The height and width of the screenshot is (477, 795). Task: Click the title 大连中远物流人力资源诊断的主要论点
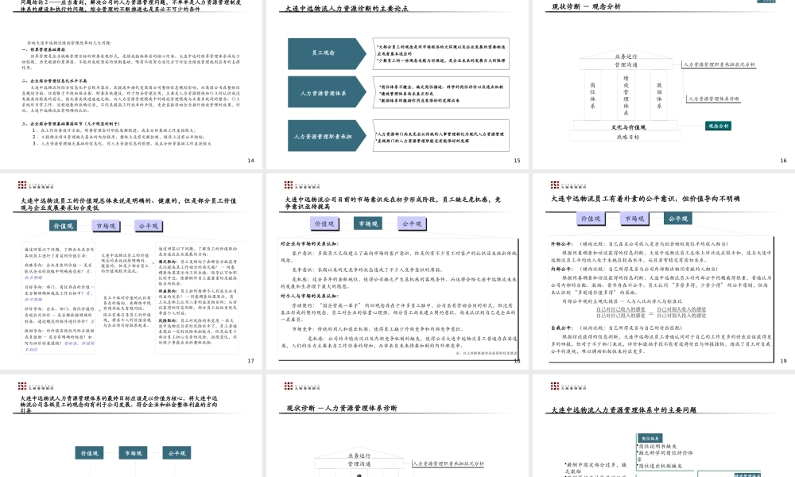pos(347,9)
